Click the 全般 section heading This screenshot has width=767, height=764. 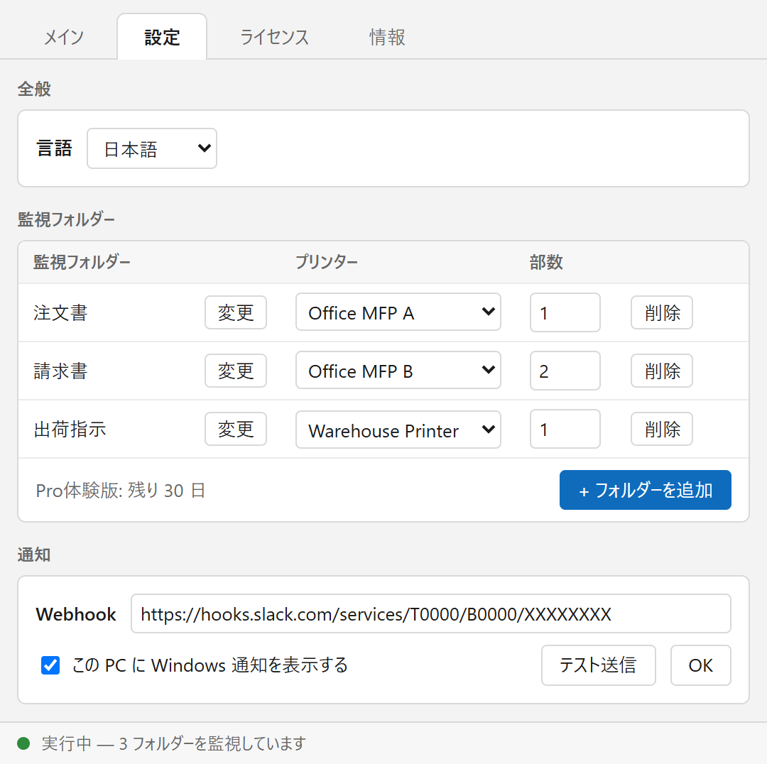pos(34,89)
